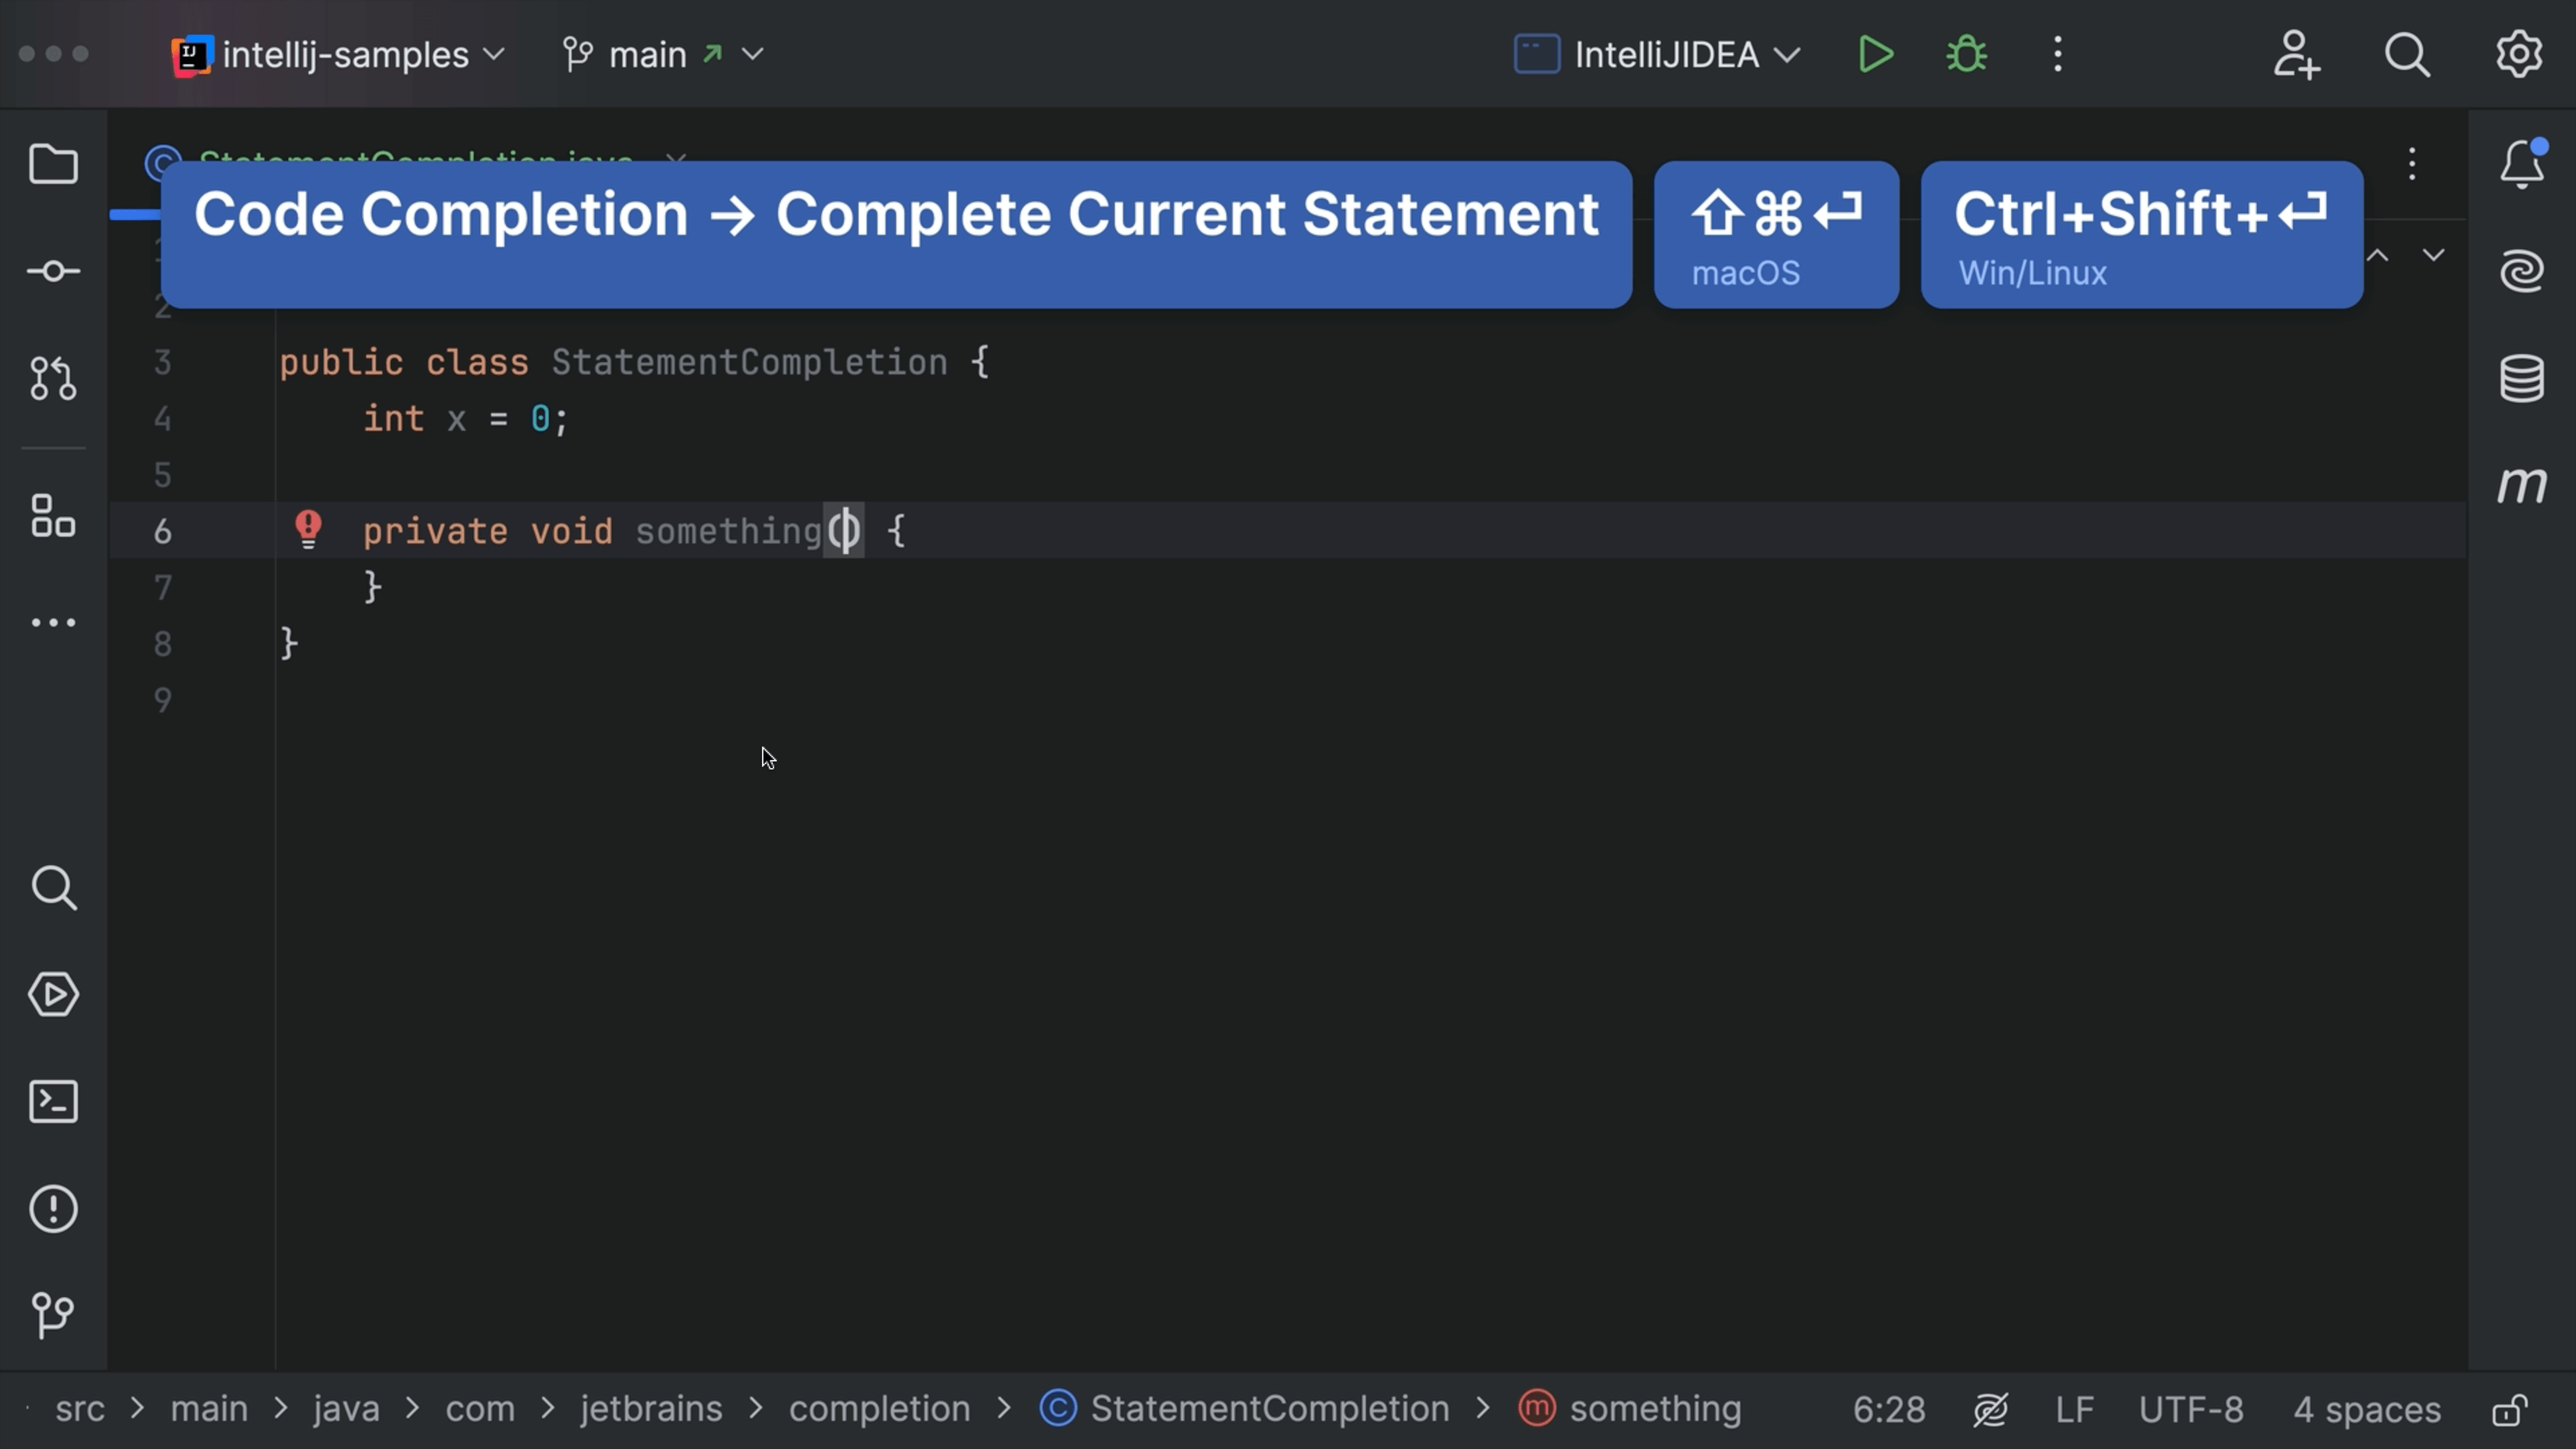The width and height of the screenshot is (2576, 1449).
Task: Open the Database tool window
Action: point(2521,378)
